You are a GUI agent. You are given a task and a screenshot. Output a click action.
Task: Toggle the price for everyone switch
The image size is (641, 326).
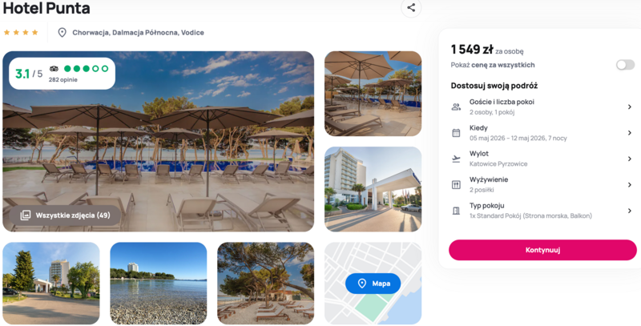(625, 65)
